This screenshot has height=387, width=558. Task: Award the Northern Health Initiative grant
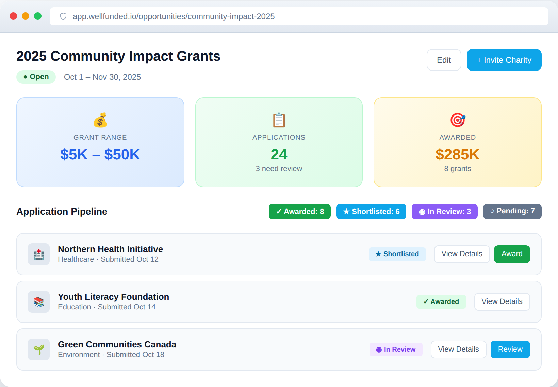click(x=511, y=254)
